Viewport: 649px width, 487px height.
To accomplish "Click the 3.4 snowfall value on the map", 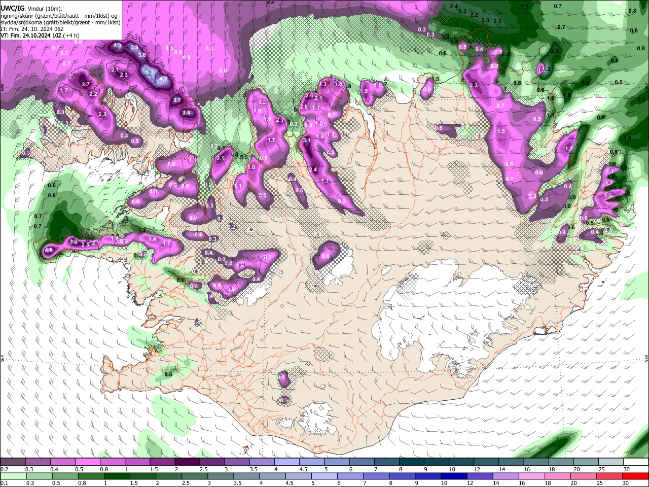I will (186, 113).
